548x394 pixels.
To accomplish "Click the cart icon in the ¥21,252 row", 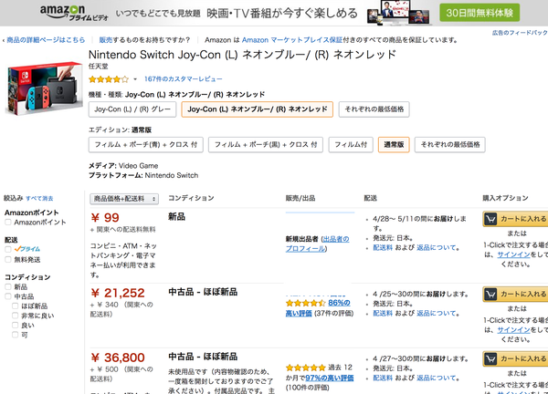I will (x=490, y=295).
